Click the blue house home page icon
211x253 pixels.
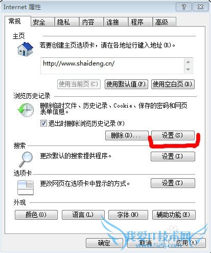tap(25, 49)
